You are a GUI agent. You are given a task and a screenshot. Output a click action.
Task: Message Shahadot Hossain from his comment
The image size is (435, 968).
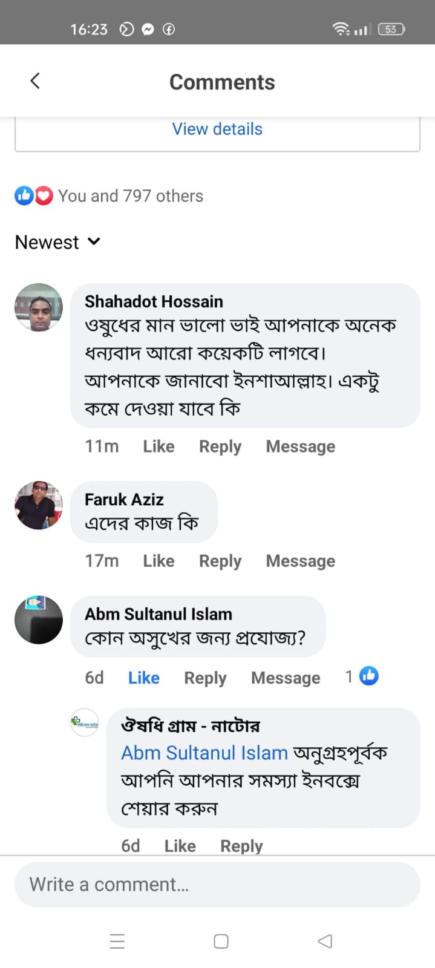click(x=301, y=446)
